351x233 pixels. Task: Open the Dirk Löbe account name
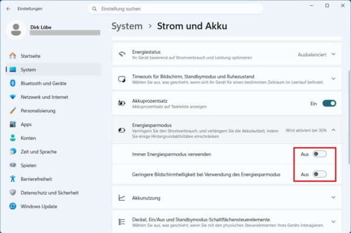[41, 27]
